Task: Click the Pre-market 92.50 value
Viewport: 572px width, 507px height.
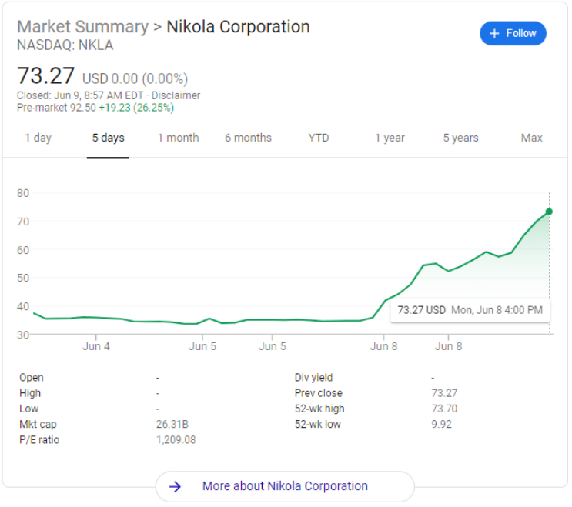Action: 56,108
